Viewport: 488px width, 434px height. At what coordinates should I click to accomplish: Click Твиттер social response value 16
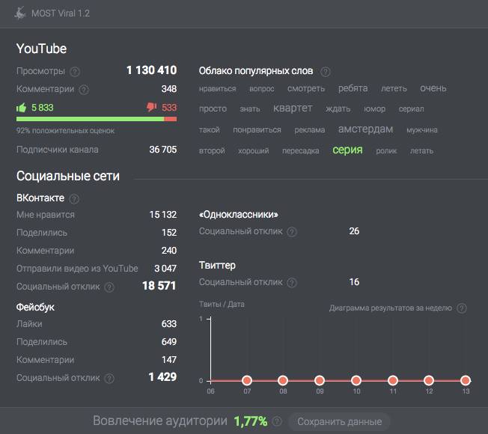(x=354, y=282)
